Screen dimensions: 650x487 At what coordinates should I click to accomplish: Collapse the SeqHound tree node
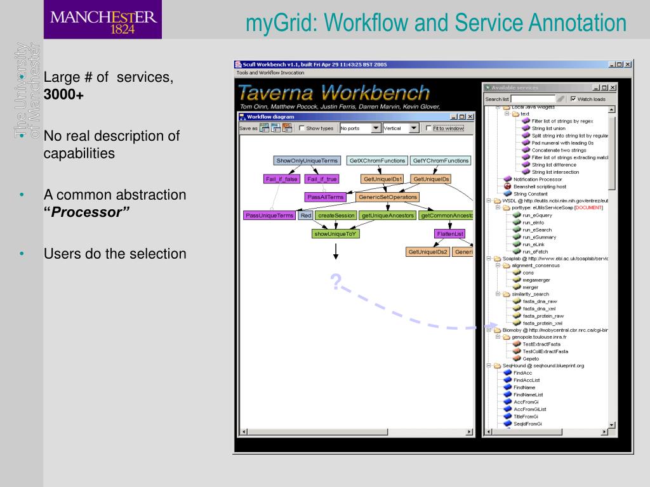click(489, 365)
